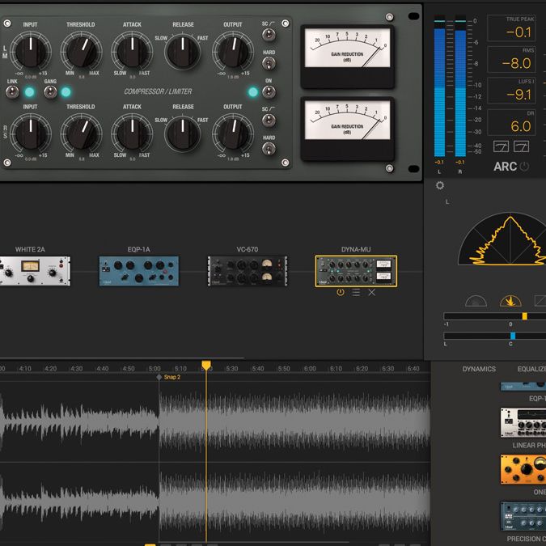Select the WHITE 2A module in chain
546x546 pixels.
click(35, 271)
